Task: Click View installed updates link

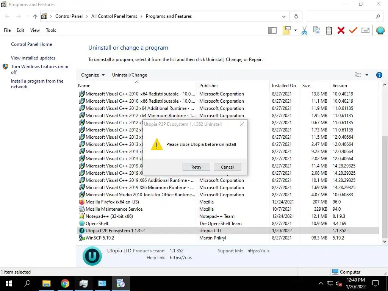Action: click(33, 58)
